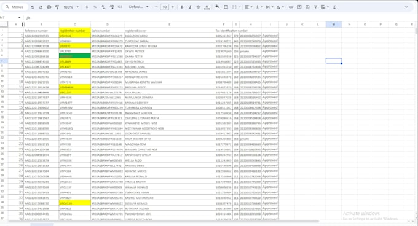Decrease decimal places
The image size is (418, 226).
pos(103,7)
